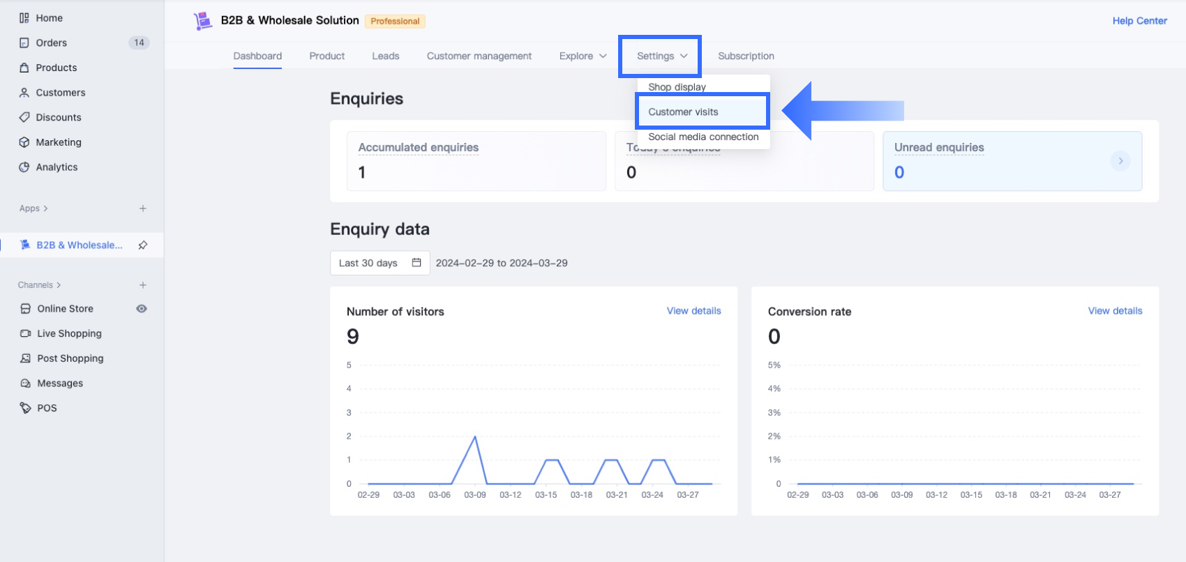Add a sales channel with plus icon
The width and height of the screenshot is (1186, 562).
point(143,285)
